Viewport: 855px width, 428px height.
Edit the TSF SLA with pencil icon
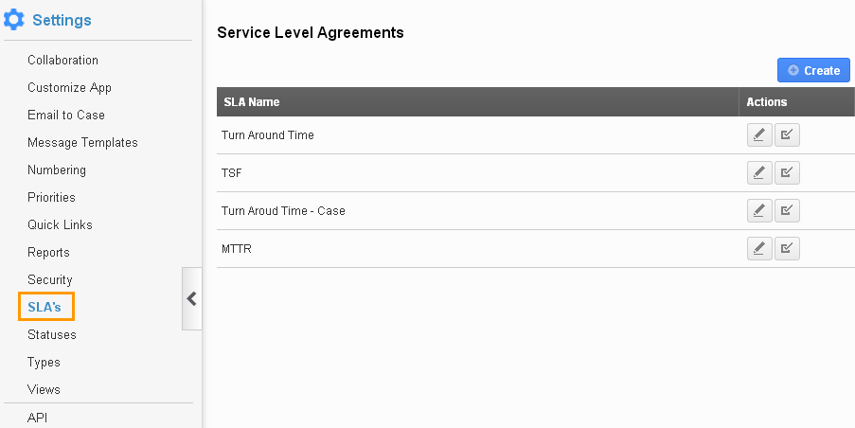coord(759,173)
